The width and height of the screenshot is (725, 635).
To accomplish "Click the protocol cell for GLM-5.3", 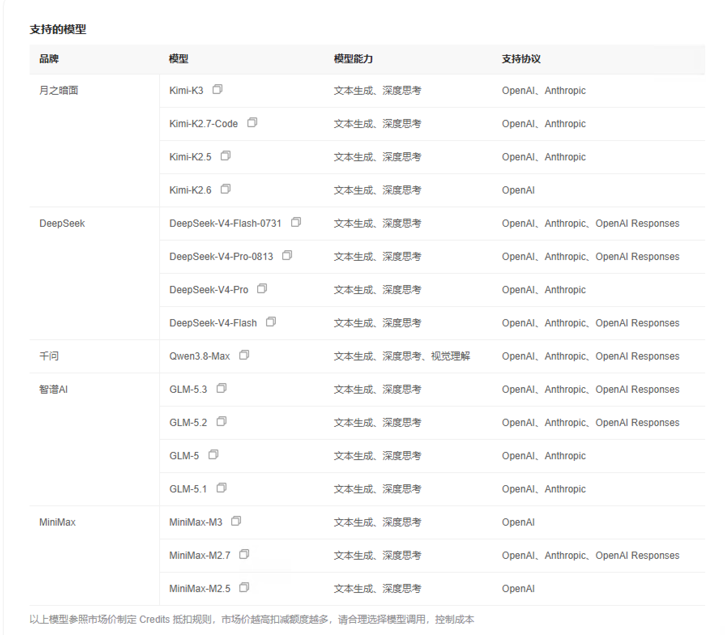I will pyautogui.click(x=591, y=390).
